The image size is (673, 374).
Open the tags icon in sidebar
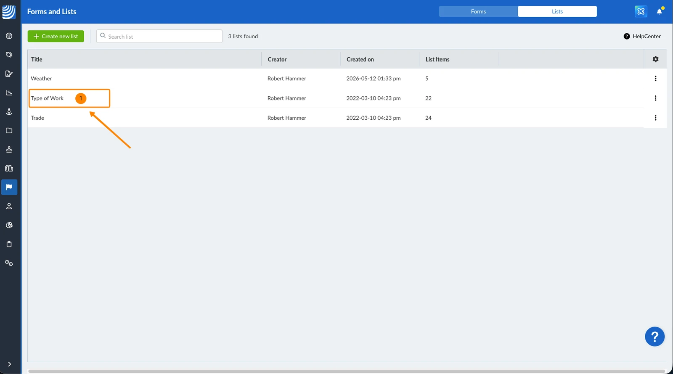[x=9, y=55]
